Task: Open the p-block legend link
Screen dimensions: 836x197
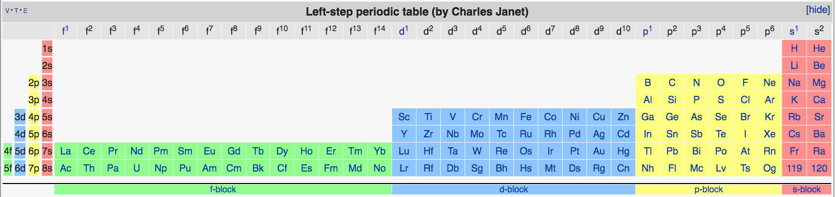Action: [x=708, y=189]
